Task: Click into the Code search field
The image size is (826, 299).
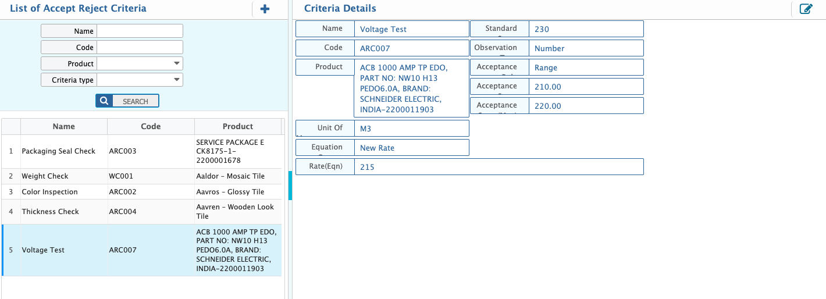Action: coord(140,47)
